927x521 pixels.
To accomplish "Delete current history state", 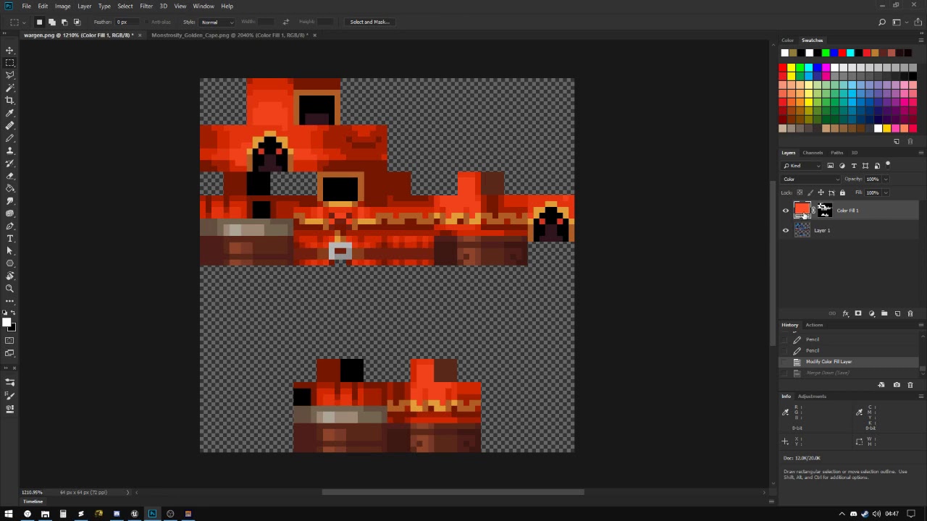I will pyautogui.click(x=910, y=385).
